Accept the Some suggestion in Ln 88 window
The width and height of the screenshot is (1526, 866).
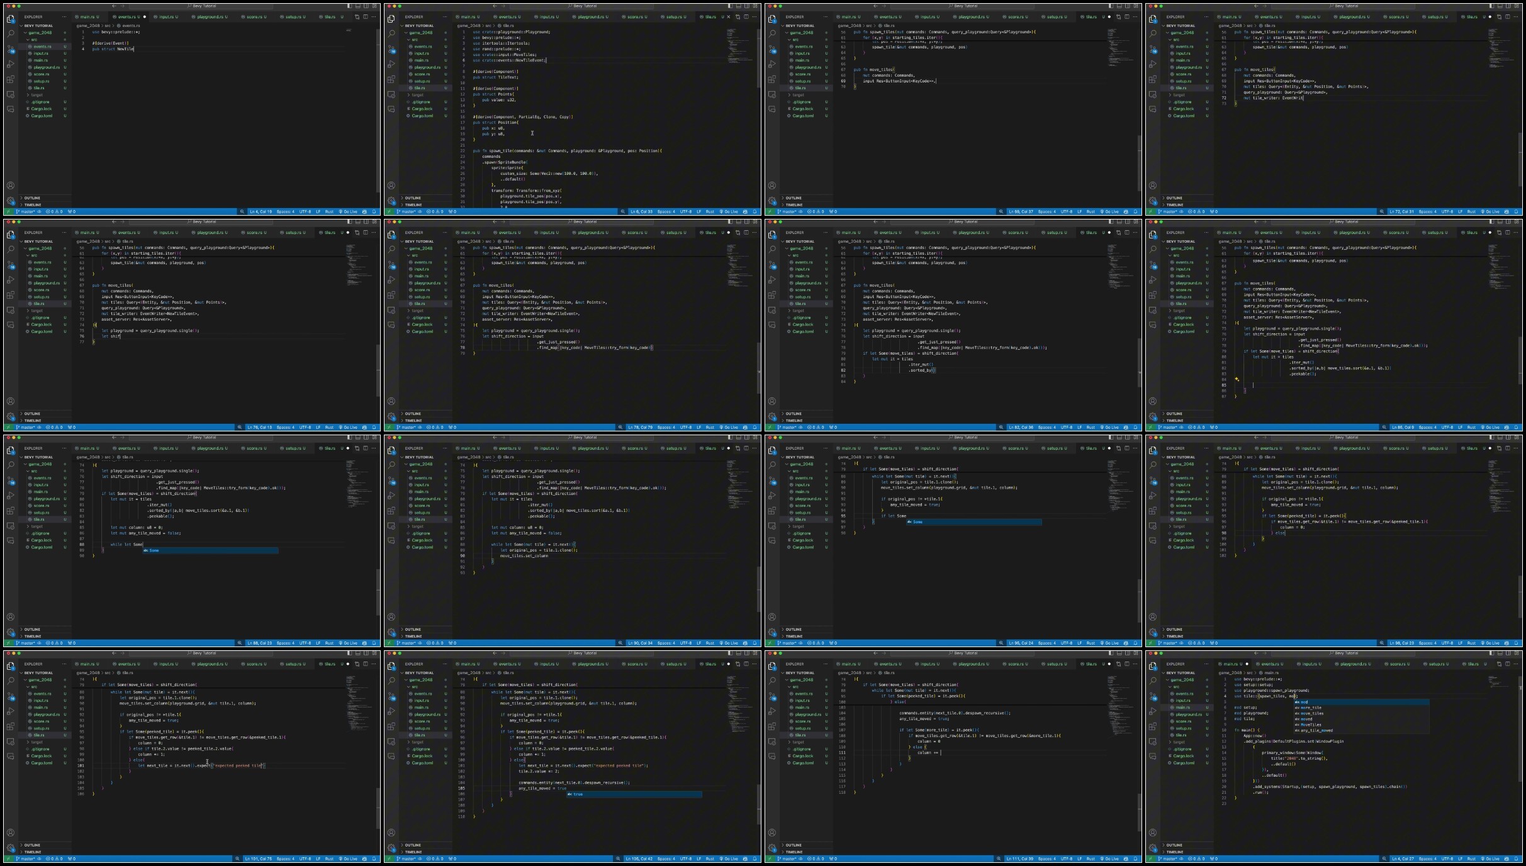(210, 550)
